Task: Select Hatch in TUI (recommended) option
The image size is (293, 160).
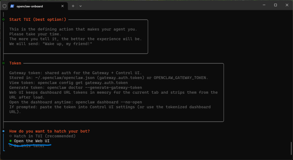Action: 45,136
